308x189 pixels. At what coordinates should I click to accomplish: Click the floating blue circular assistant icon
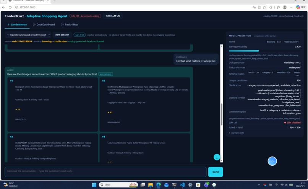pos(272,161)
